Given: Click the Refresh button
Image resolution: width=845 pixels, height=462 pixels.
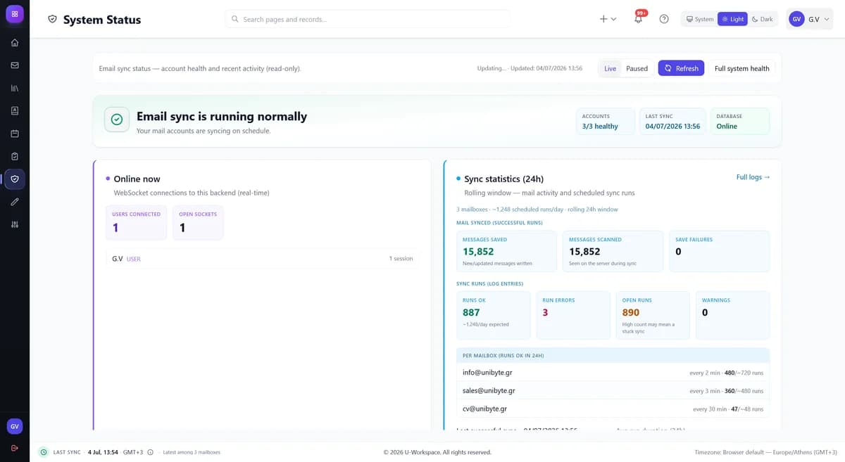Looking at the screenshot, I should click(681, 68).
